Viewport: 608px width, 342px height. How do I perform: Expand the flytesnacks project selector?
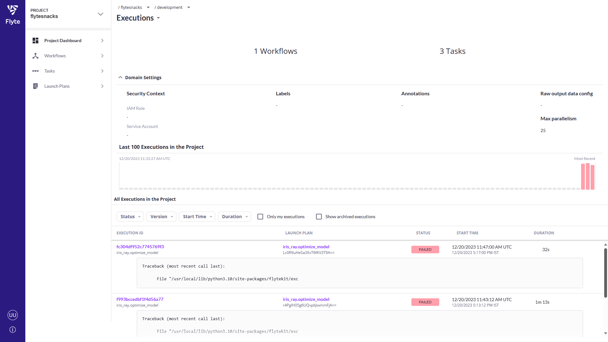pyautogui.click(x=100, y=14)
